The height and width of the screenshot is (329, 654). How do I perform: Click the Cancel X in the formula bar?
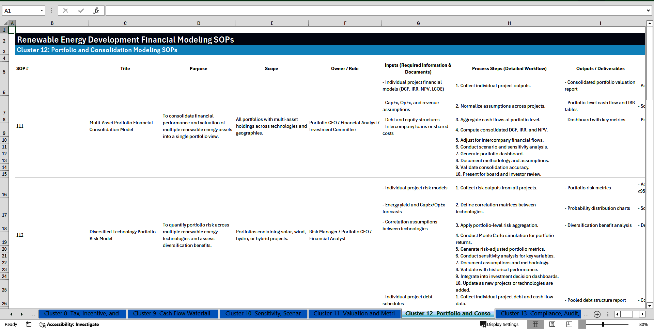point(65,10)
